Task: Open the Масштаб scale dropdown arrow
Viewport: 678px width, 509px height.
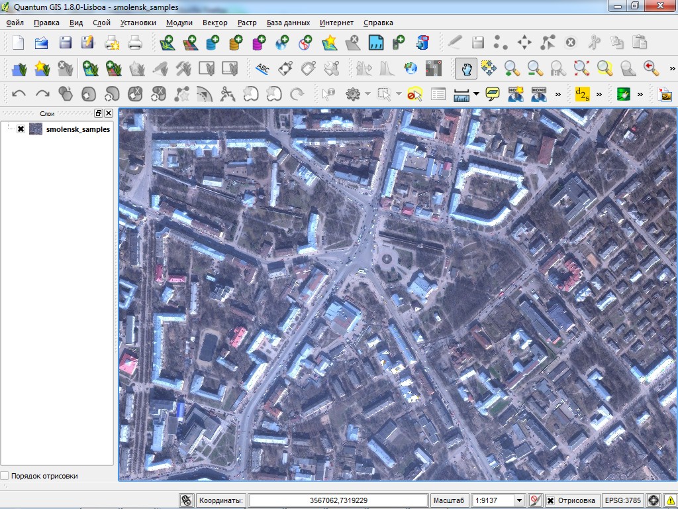Action: pyautogui.click(x=519, y=500)
